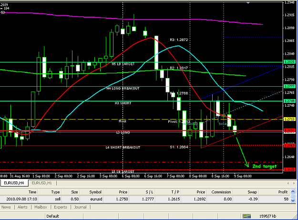298x220 pixels.
Task: Switch to the EURUSD,H4 chart tab
Action: click(x=14, y=183)
